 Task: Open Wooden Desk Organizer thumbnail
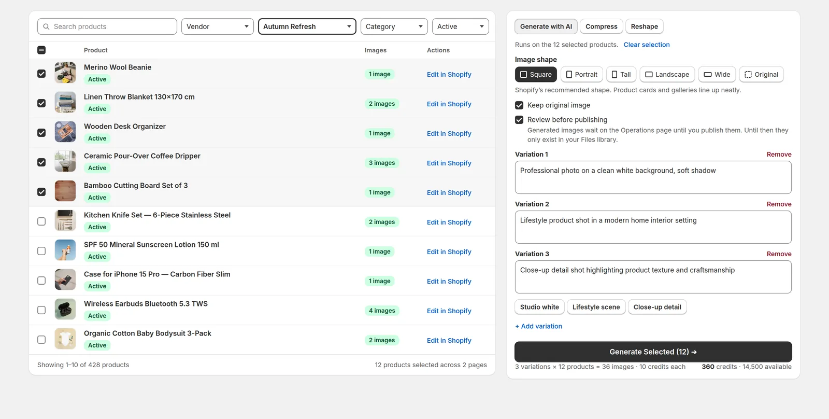(x=65, y=132)
